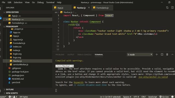Change language mode via 'JavaScript'
The height and width of the screenshot is (98, 175).
(x=153, y=97)
